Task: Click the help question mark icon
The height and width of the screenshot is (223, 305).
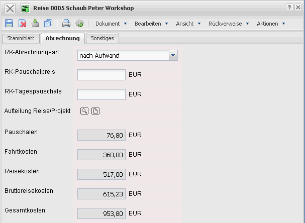Action: (289, 8)
